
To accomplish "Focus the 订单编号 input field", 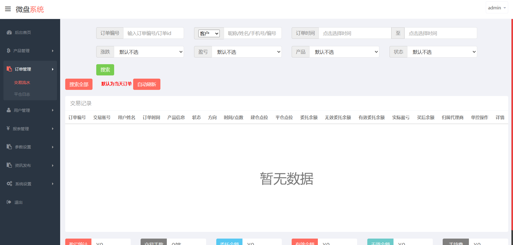I will 153,33.
